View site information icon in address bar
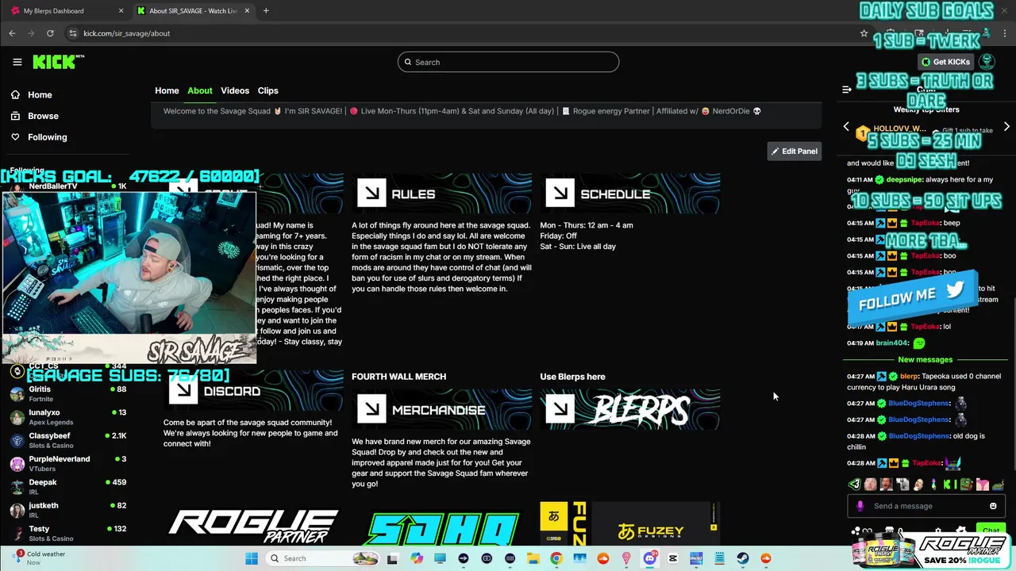Image resolution: width=1016 pixels, height=571 pixels. pos(73,33)
